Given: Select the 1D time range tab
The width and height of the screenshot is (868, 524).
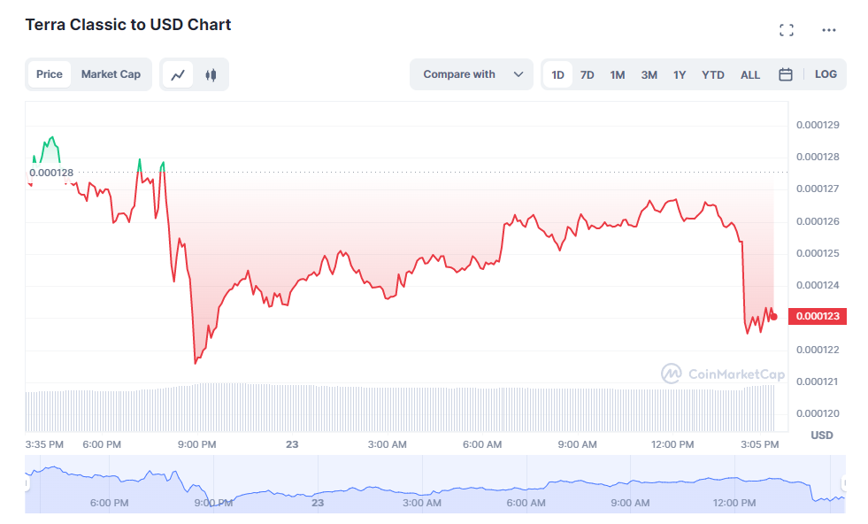Looking at the screenshot, I should point(558,75).
